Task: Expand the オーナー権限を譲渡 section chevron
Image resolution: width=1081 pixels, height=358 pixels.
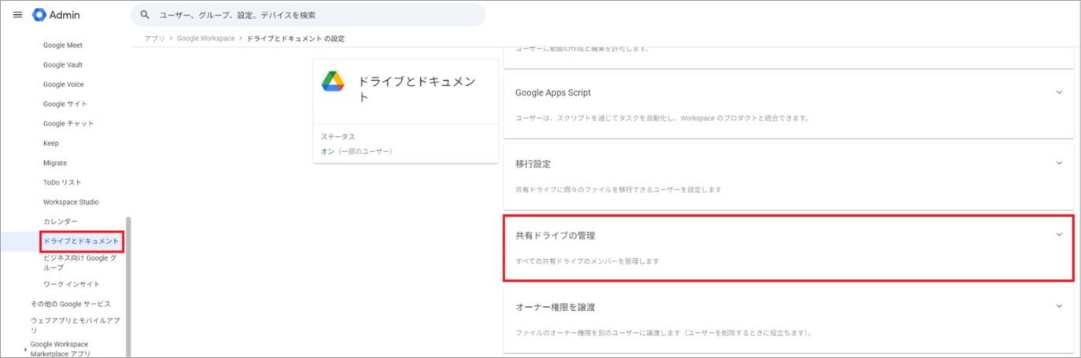Action: 1059,306
